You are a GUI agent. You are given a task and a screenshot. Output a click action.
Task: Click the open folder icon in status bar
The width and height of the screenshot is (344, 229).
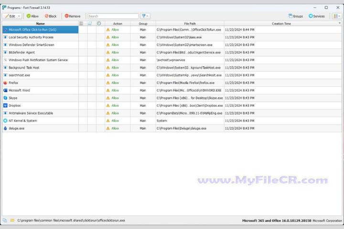[12, 220]
